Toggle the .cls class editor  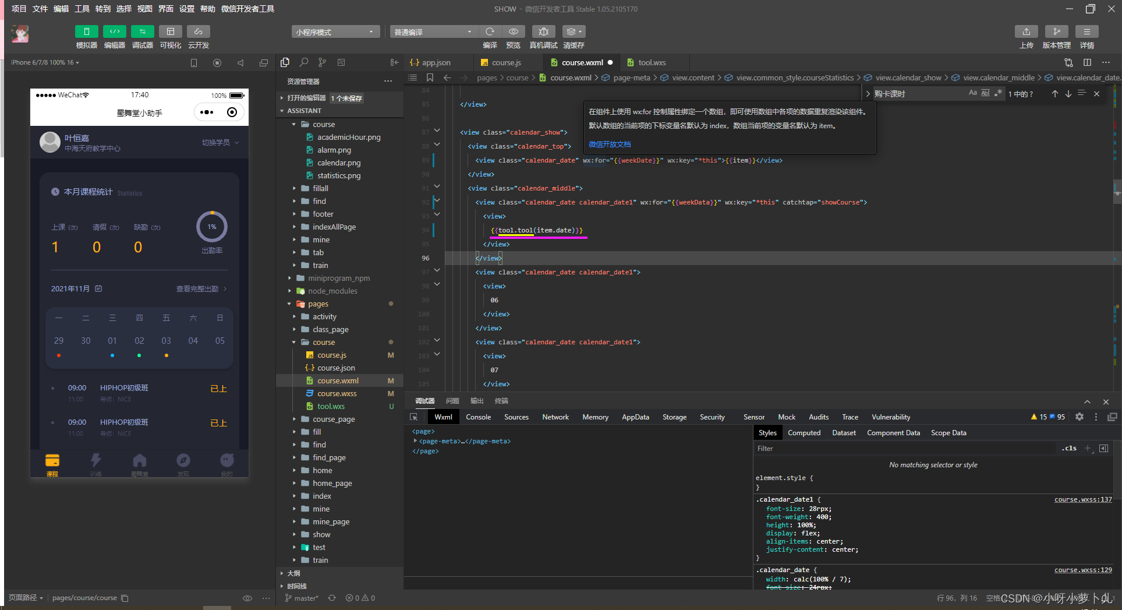(1069, 448)
